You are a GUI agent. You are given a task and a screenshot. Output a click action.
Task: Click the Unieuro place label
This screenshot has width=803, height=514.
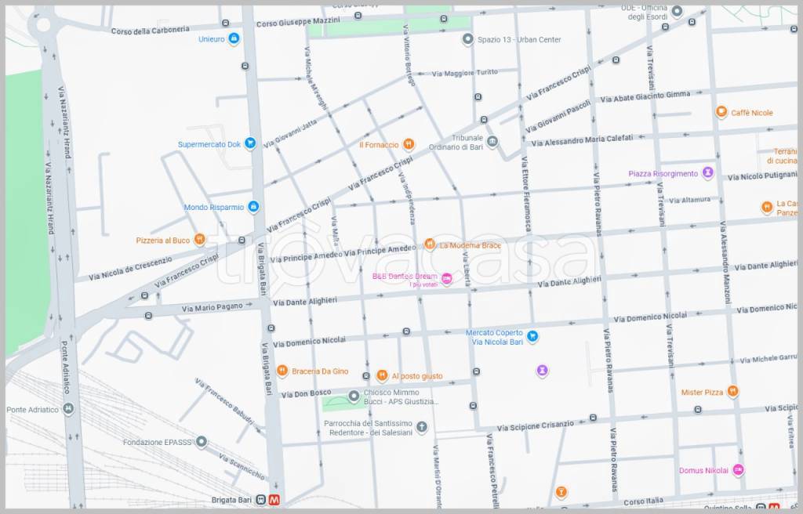(212, 39)
